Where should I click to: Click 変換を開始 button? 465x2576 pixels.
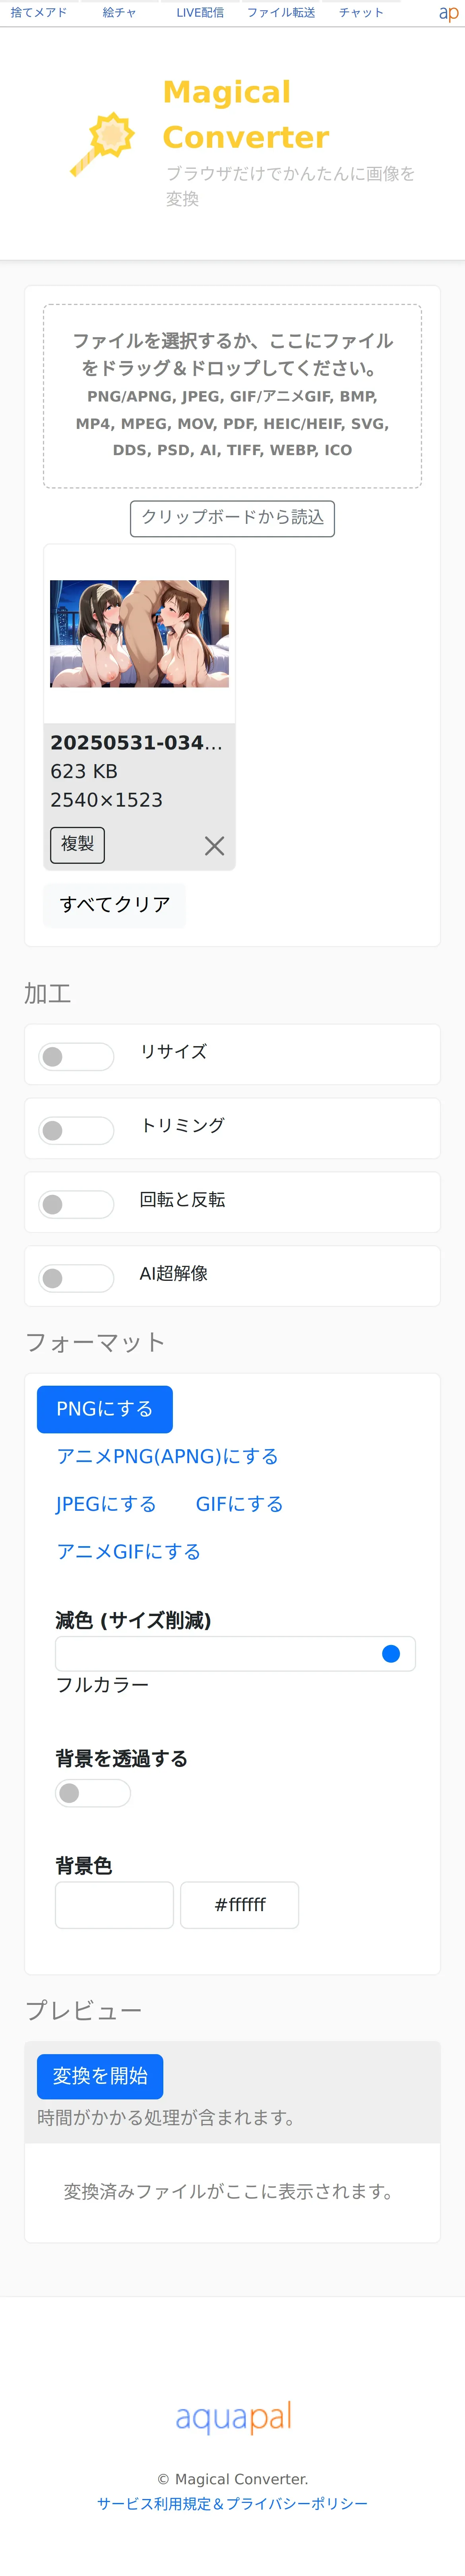[x=100, y=2076]
